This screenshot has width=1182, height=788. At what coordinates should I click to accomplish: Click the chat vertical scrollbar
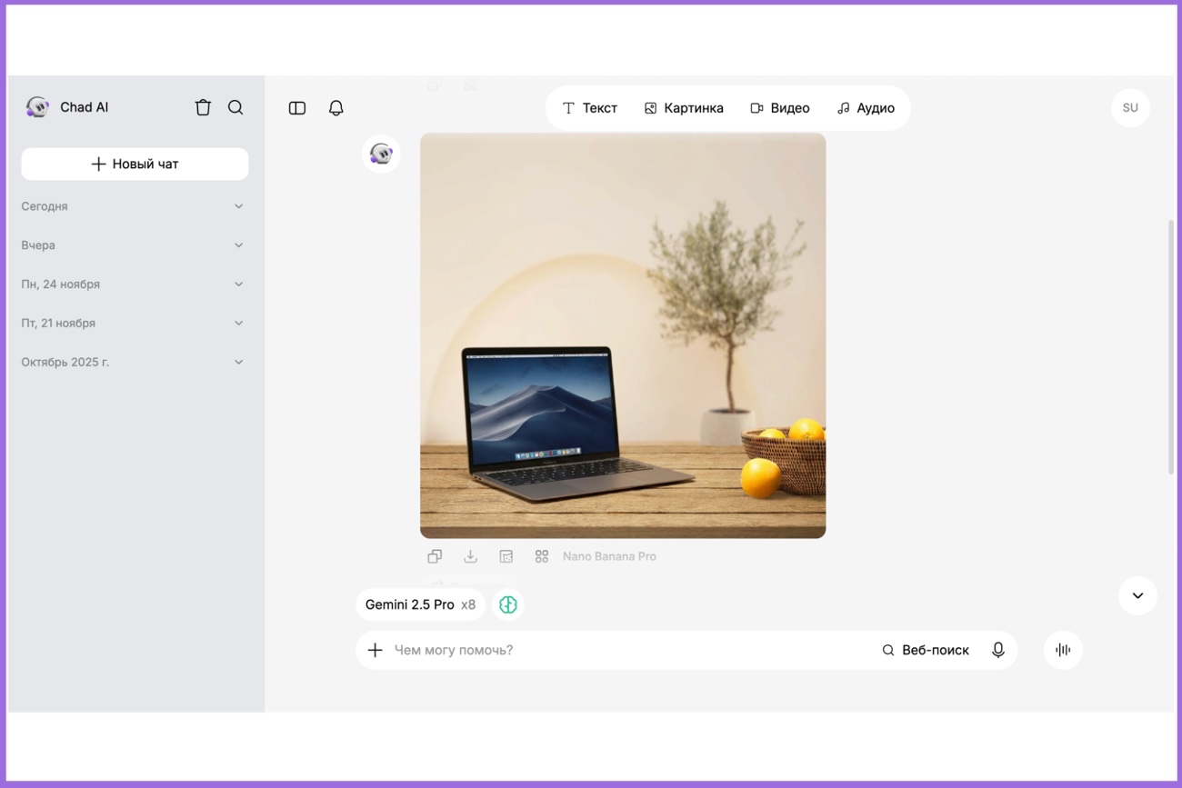click(x=1170, y=345)
